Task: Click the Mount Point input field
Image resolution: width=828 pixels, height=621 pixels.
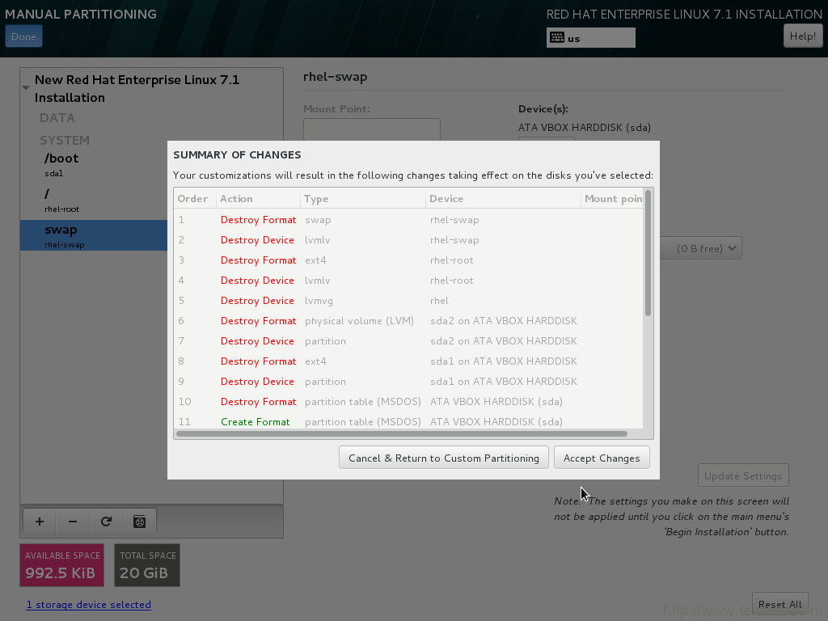Action: coord(372,130)
